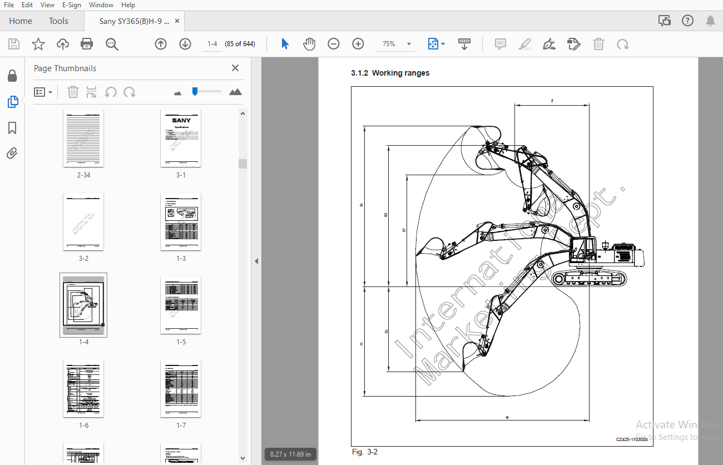
Task: Open the Bookmarks panel in sidebar
Action: coord(12,128)
